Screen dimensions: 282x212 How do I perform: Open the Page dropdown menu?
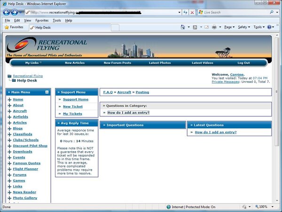coord(229,27)
